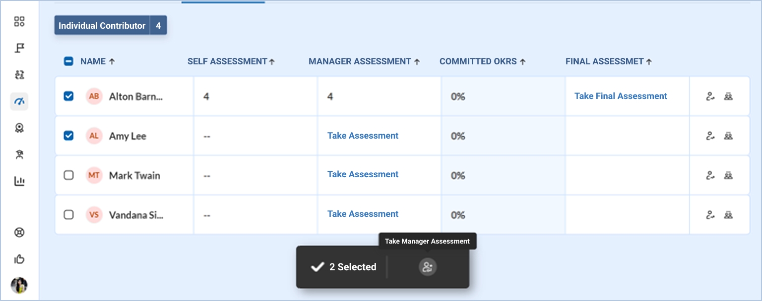Click Take Assessment link for Amy Lee
The height and width of the screenshot is (301, 762).
pos(363,136)
